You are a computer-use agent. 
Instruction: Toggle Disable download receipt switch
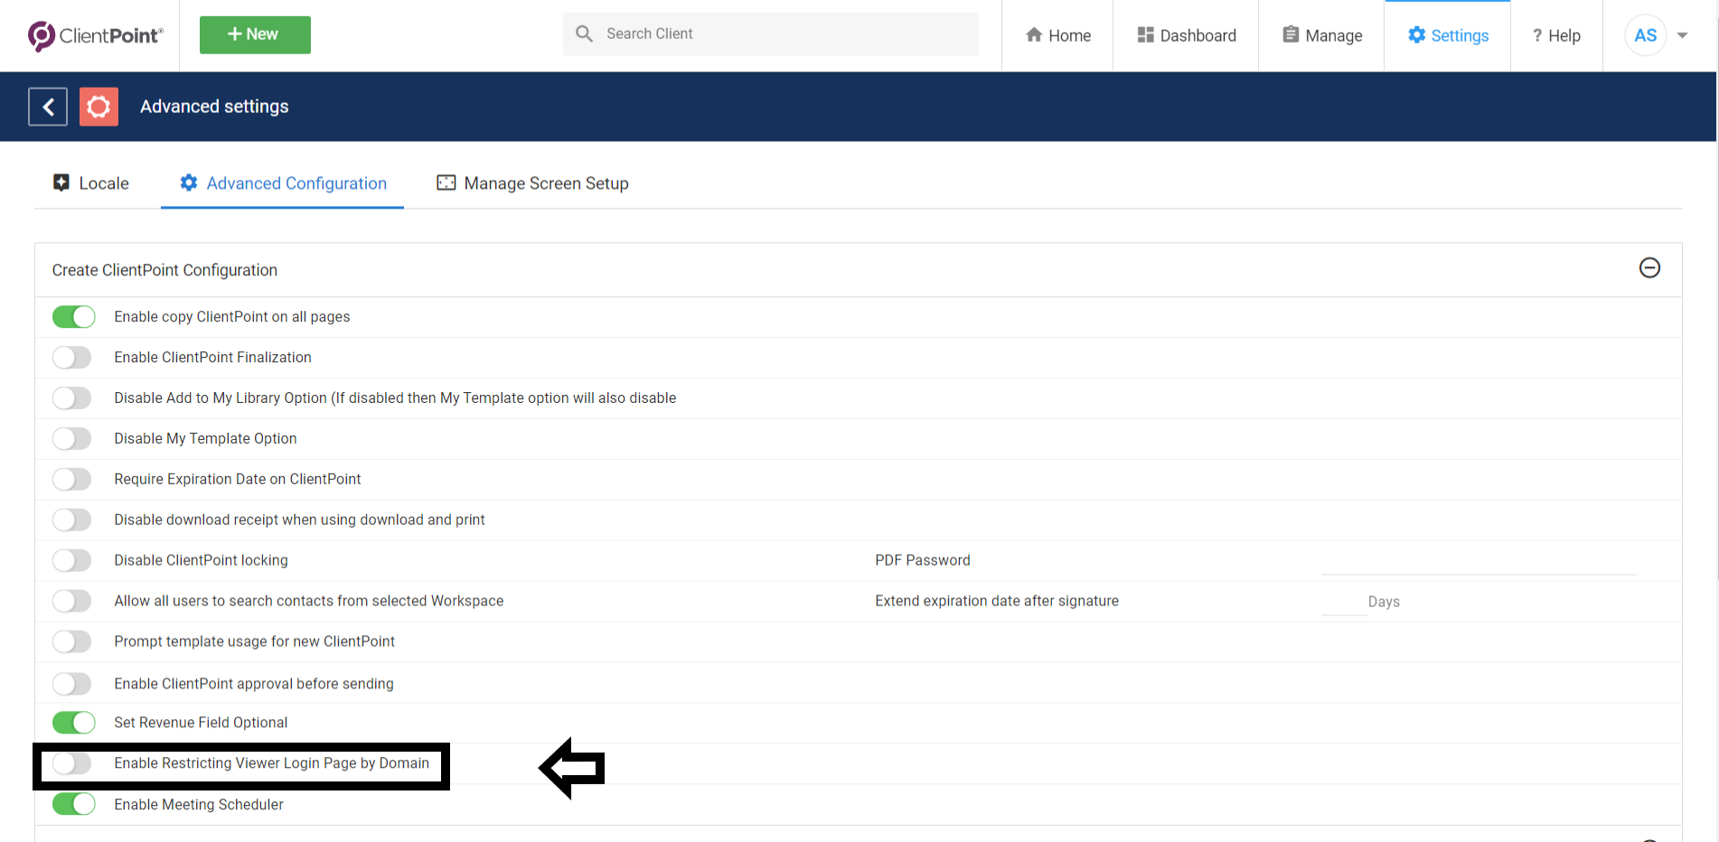point(73,520)
